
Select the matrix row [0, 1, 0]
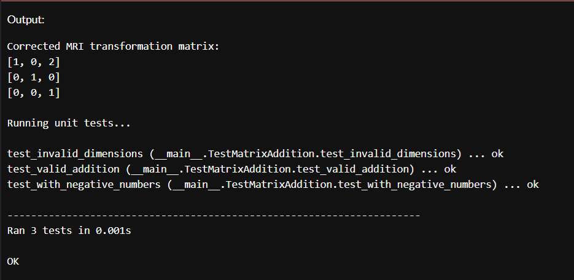(33, 77)
